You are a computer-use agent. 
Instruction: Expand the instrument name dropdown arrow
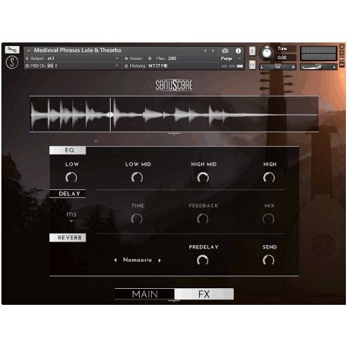pyautogui.click(x=29, y=51)
